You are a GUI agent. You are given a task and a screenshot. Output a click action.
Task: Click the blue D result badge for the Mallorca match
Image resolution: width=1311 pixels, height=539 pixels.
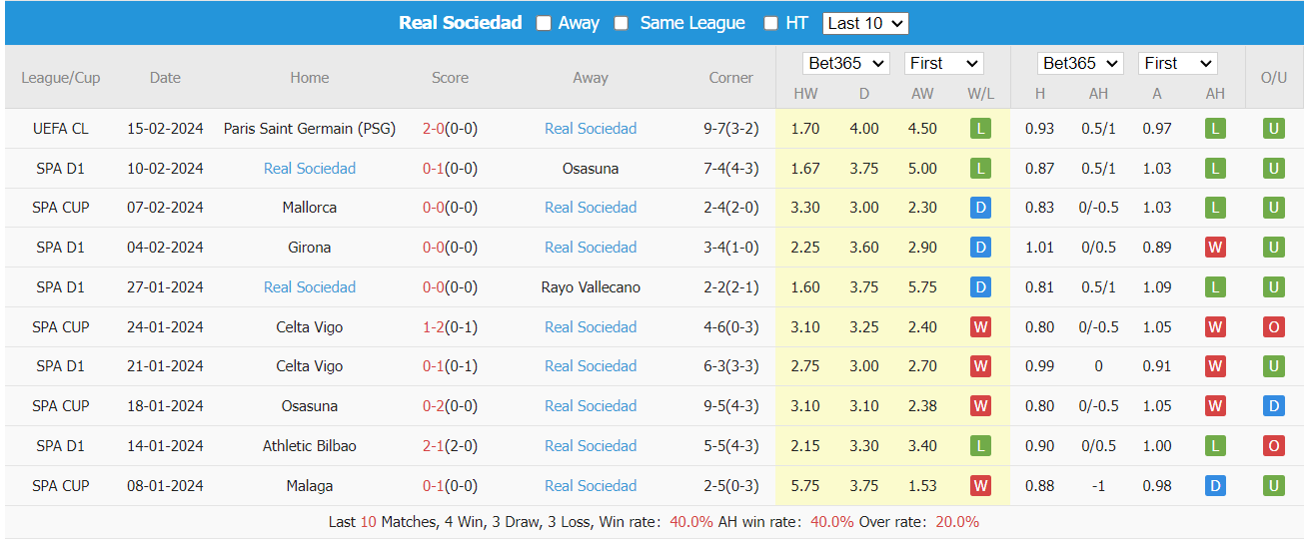[x=980, y=208]
